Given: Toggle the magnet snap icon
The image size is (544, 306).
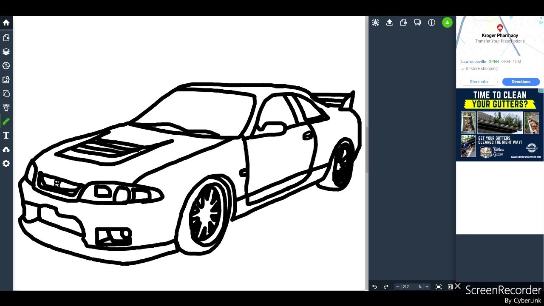Looking at the screenshot, I should 375,23.
